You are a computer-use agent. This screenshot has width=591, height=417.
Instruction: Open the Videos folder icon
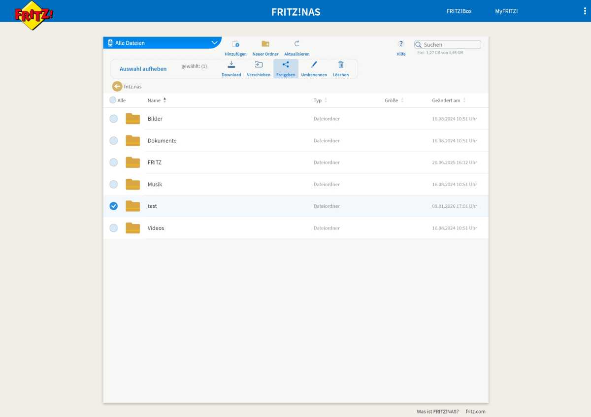coord(132,228)
